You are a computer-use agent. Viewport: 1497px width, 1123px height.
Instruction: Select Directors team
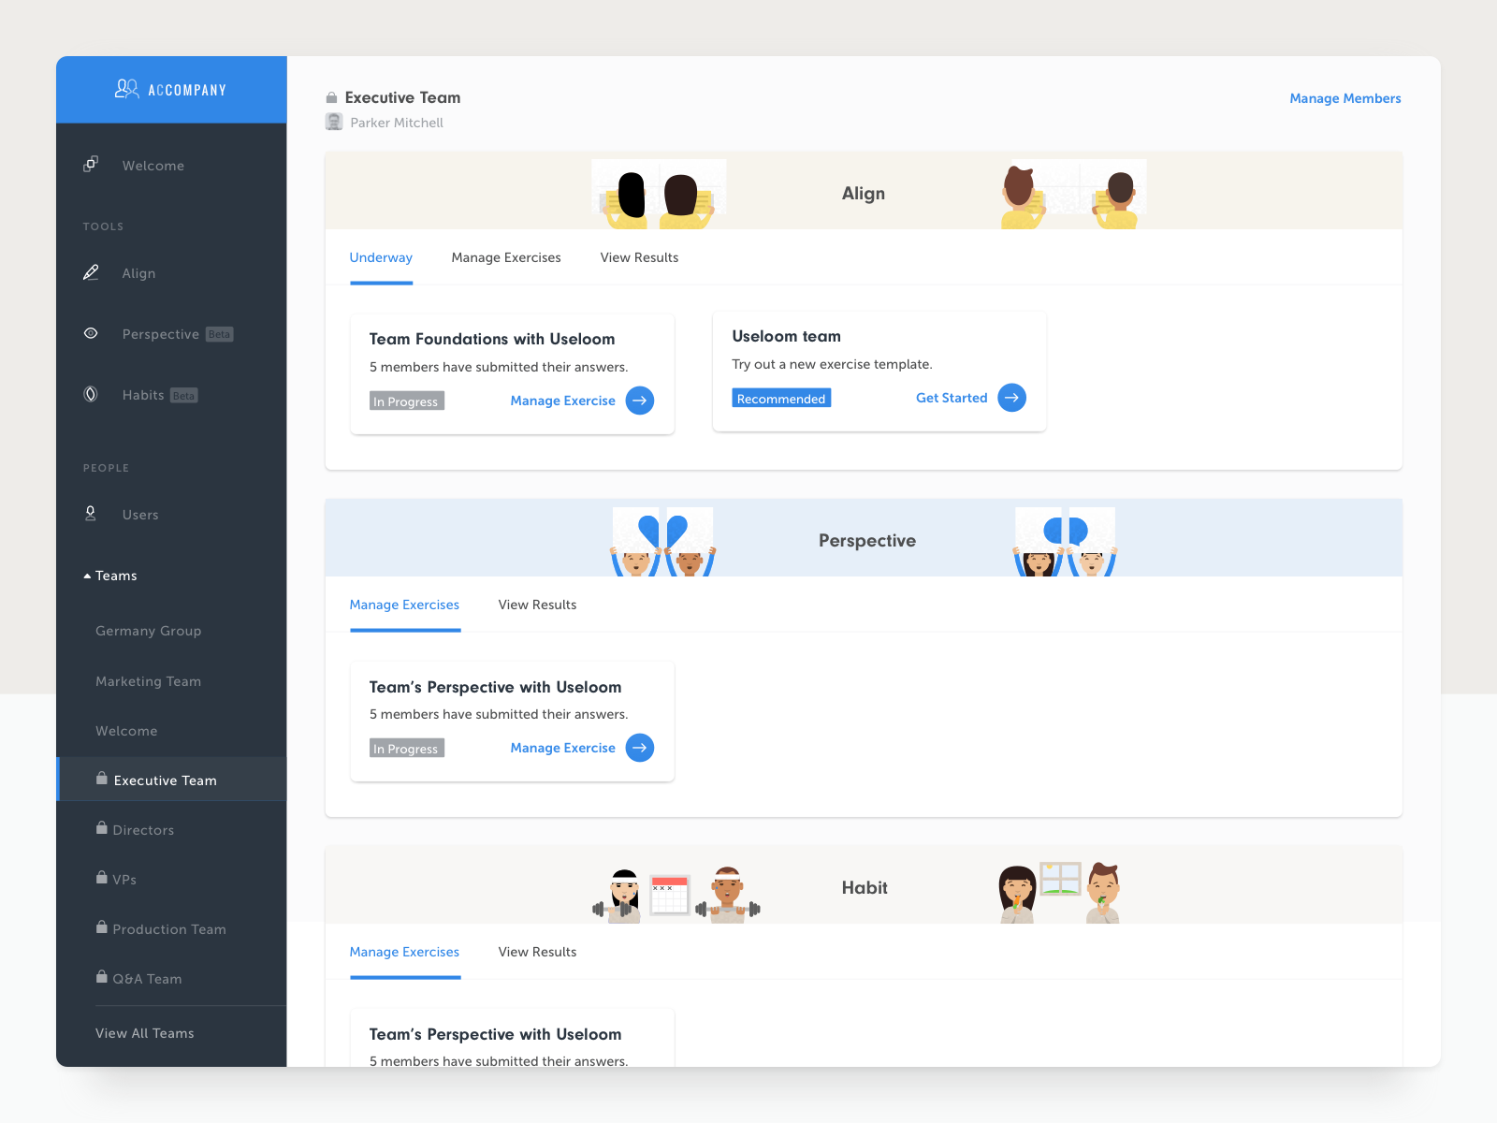click(x=143, y=830)
